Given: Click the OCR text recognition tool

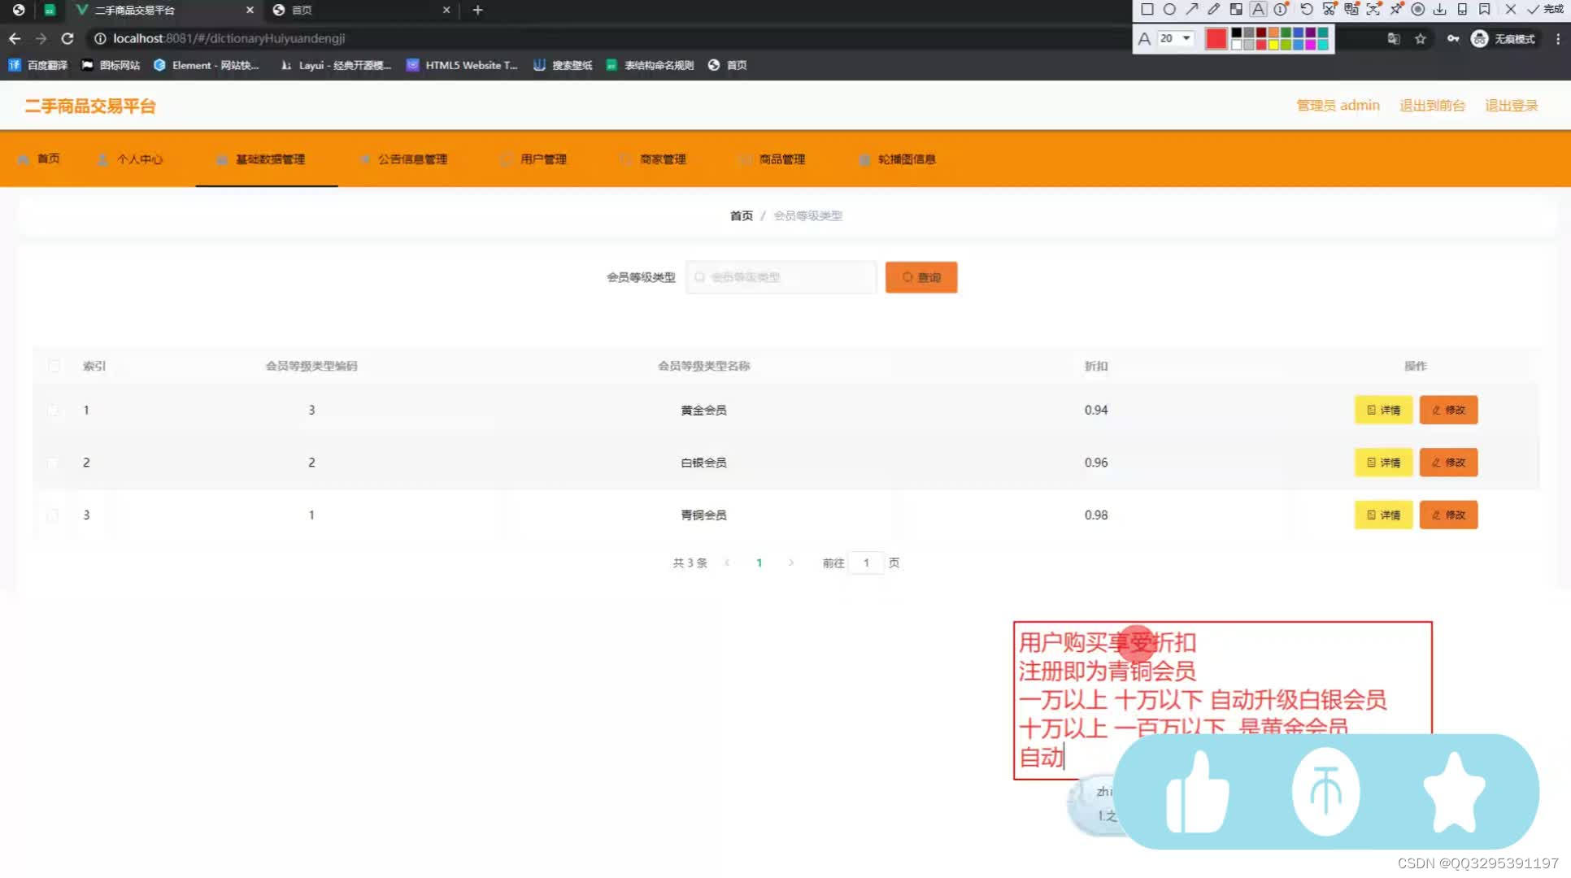Looking at the screenshot, I should click(1373, 10).
